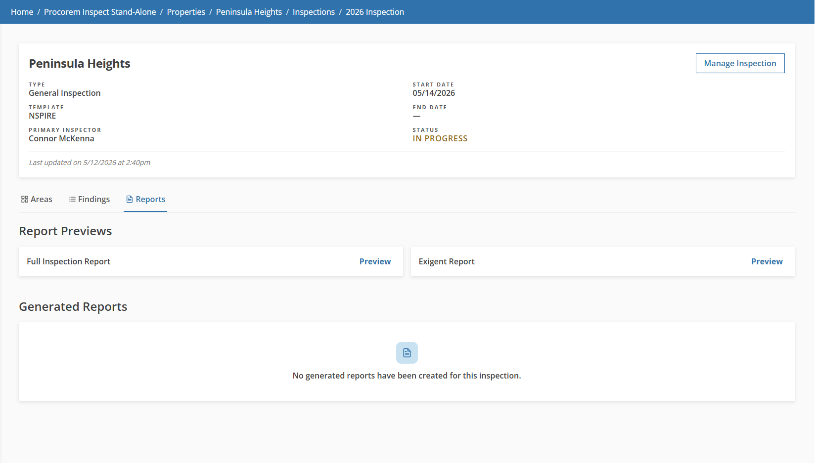Open Properties breadcrumb link

186,12
